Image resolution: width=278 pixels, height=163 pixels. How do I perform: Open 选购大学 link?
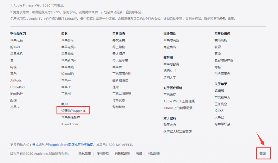(170, 78)
